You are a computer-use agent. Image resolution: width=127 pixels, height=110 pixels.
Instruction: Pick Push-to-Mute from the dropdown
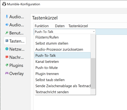62,68
